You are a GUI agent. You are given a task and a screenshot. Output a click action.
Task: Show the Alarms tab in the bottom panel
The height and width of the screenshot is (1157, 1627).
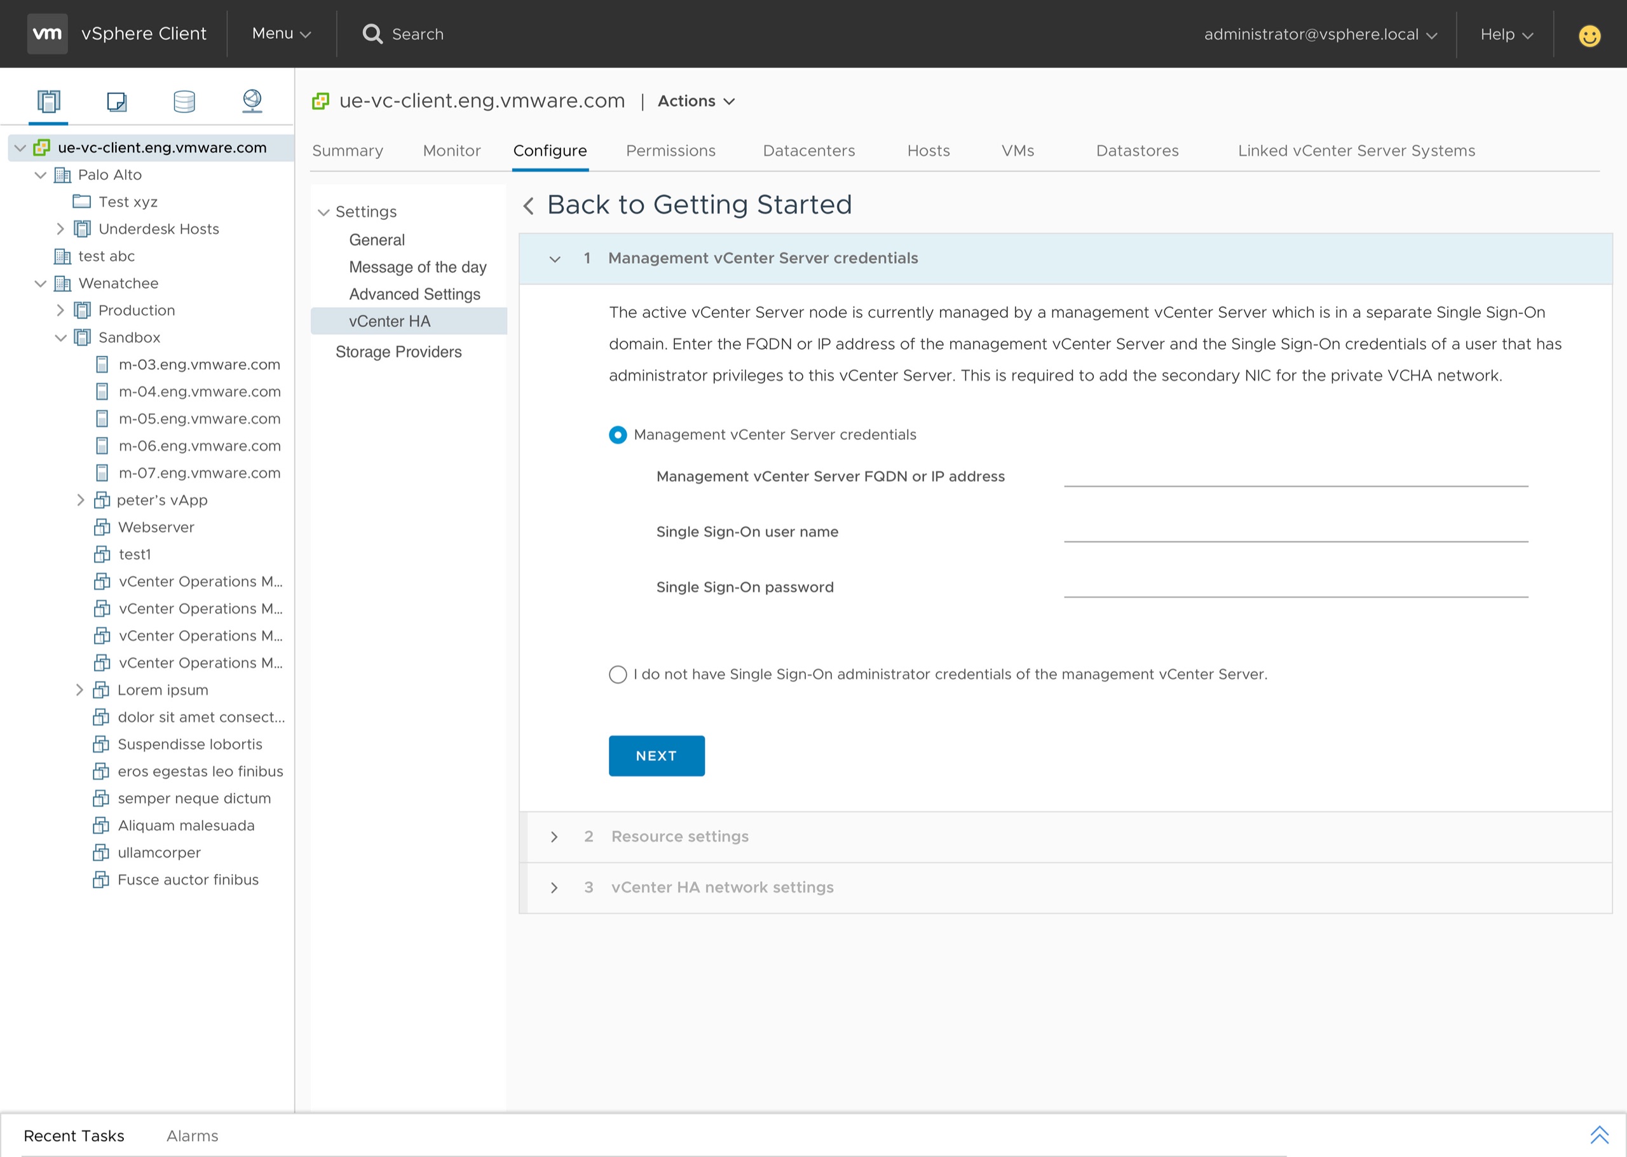[x=192, y=1135]
